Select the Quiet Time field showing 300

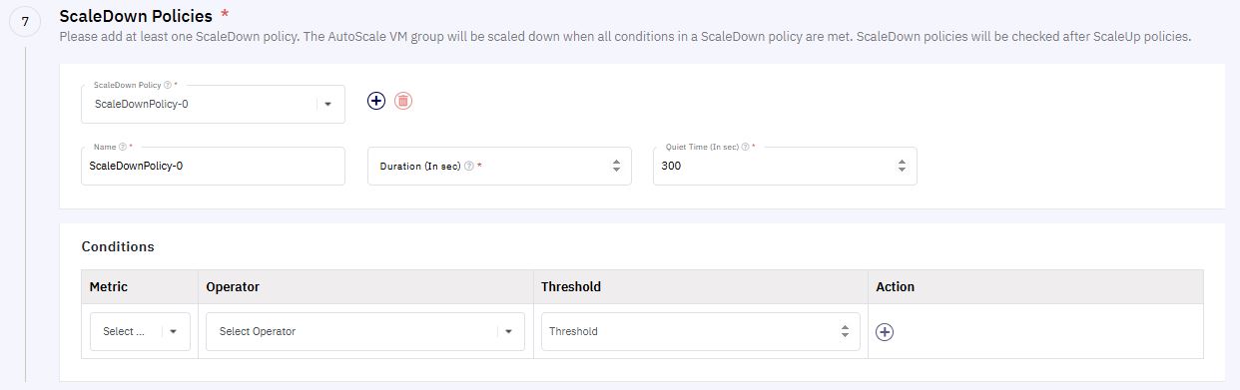[785, 167]
